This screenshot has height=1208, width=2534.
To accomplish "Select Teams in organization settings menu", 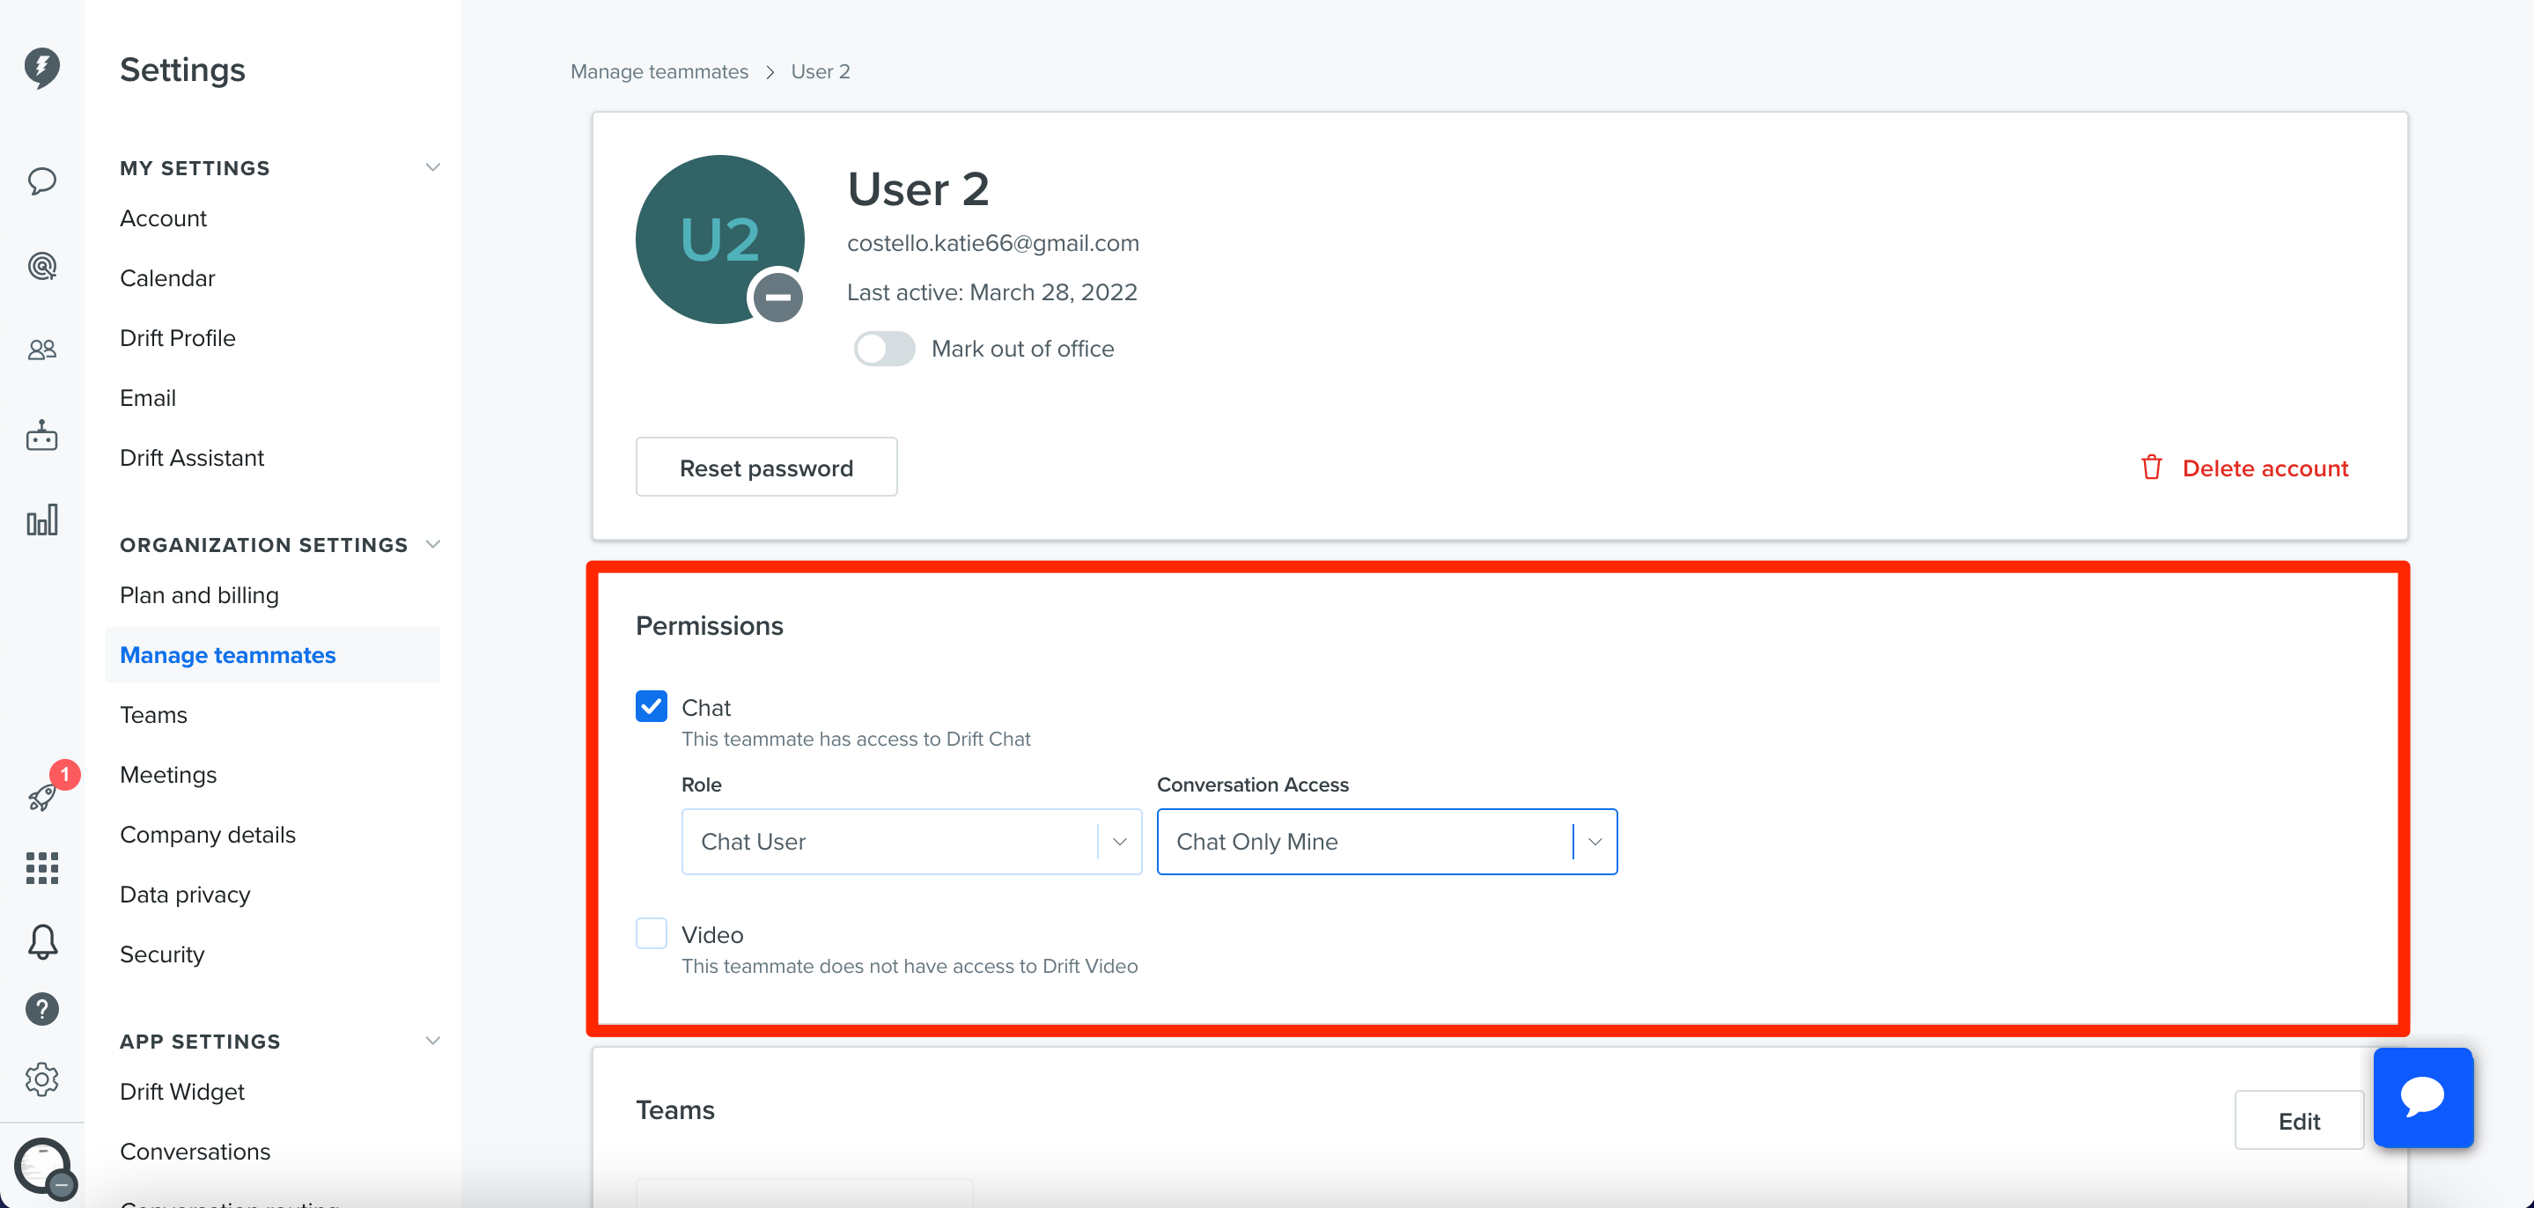I will (x=153, y=714).
